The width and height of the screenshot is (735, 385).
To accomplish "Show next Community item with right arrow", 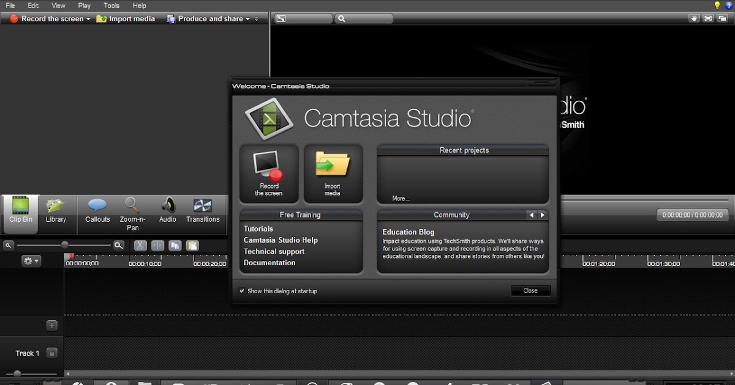I will (543, 215).
